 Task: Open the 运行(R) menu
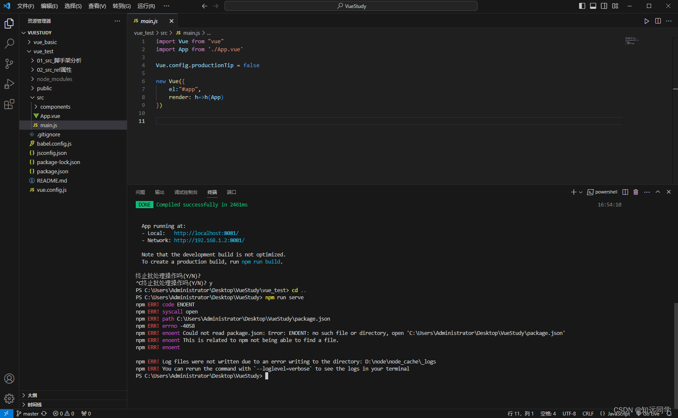[146, 6]
